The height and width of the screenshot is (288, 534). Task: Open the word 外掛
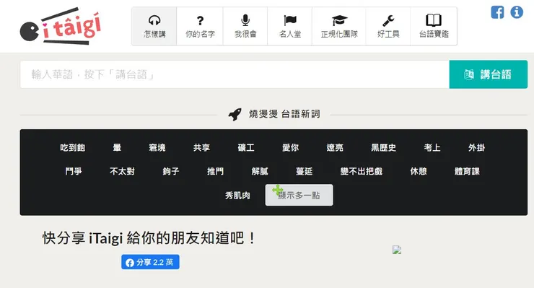point(476,147)
